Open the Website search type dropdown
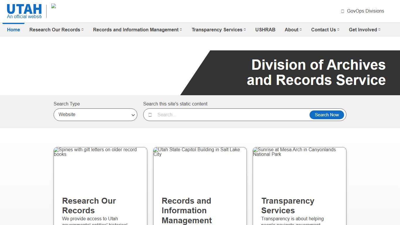 pyautogui.click(x=95, y=115)
